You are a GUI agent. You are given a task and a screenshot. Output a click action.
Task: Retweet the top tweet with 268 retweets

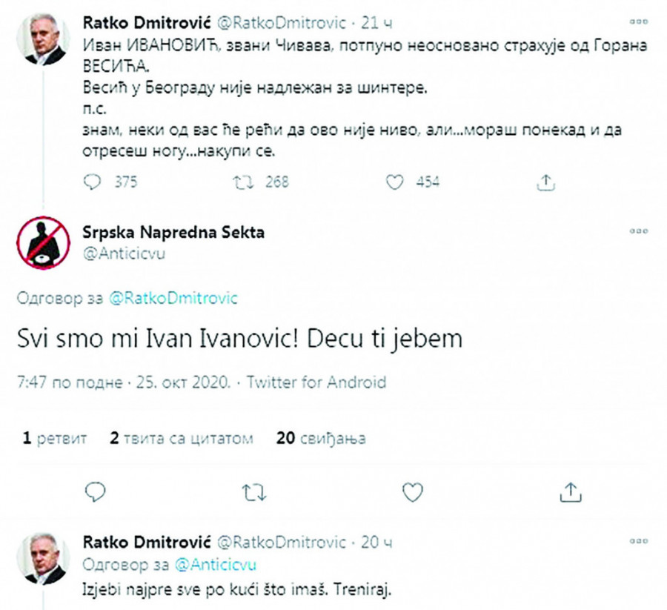242,182
